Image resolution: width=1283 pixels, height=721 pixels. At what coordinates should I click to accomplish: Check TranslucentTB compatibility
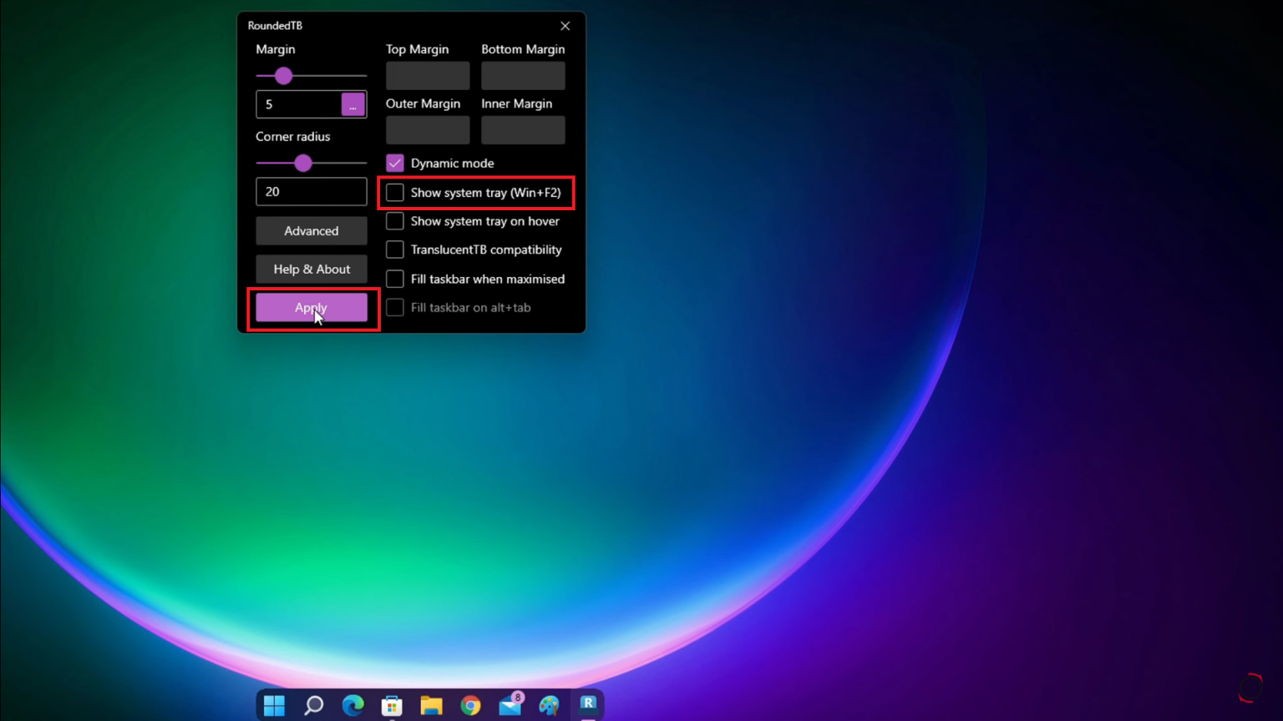[394, 250]
